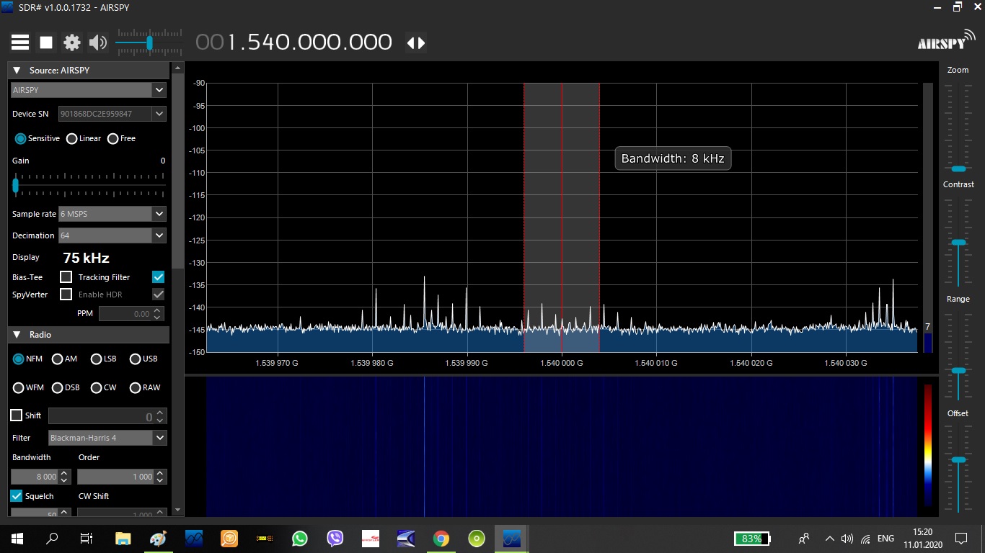Open Windows Start menu
The height and width of the screenshot is (553, 985).
click(17, 538)
